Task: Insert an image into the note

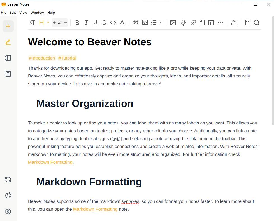Action: tap(173, 23)
